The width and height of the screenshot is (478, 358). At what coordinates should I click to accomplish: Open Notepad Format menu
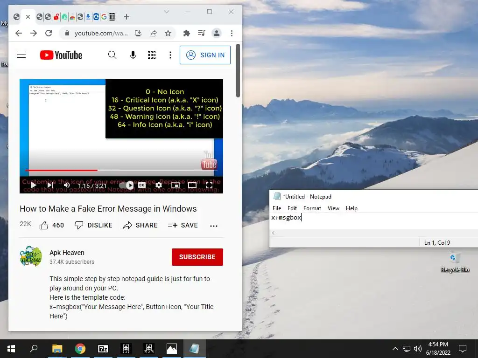[x=312, y=208]
